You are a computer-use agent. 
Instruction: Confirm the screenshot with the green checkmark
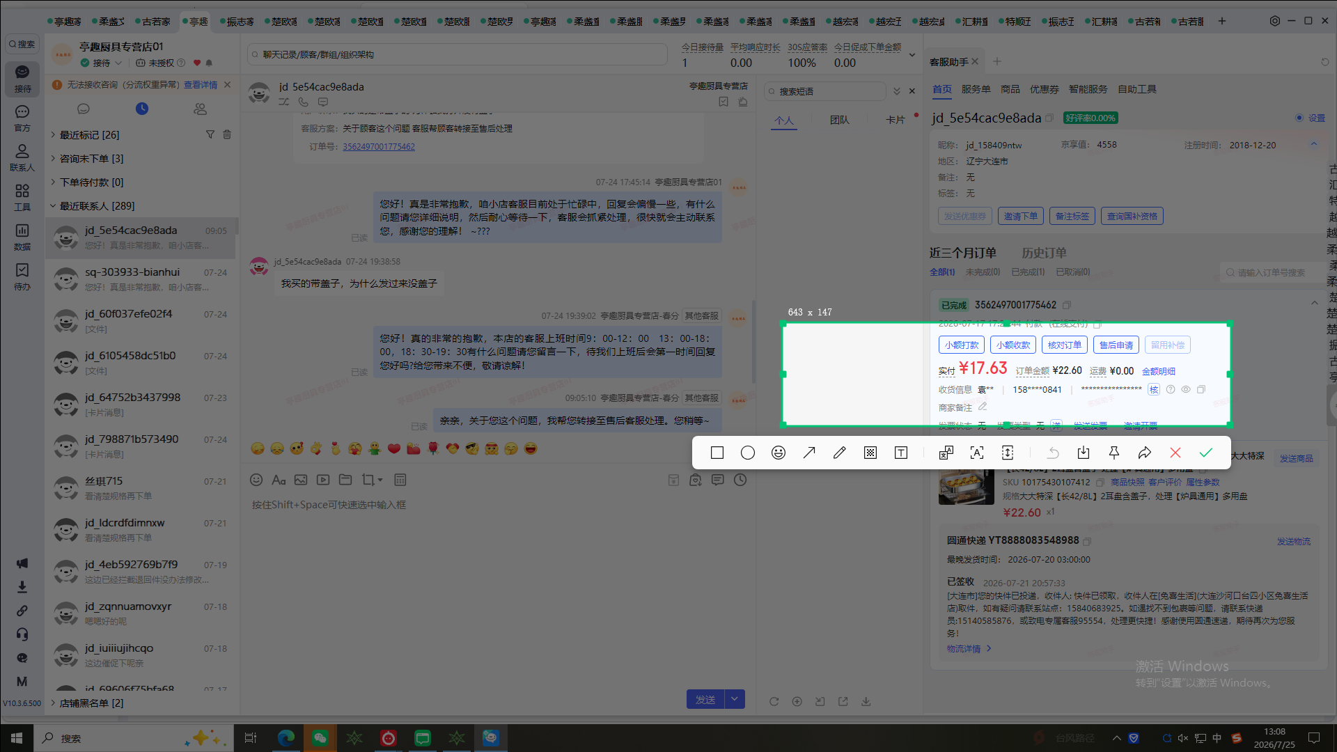1206,453
